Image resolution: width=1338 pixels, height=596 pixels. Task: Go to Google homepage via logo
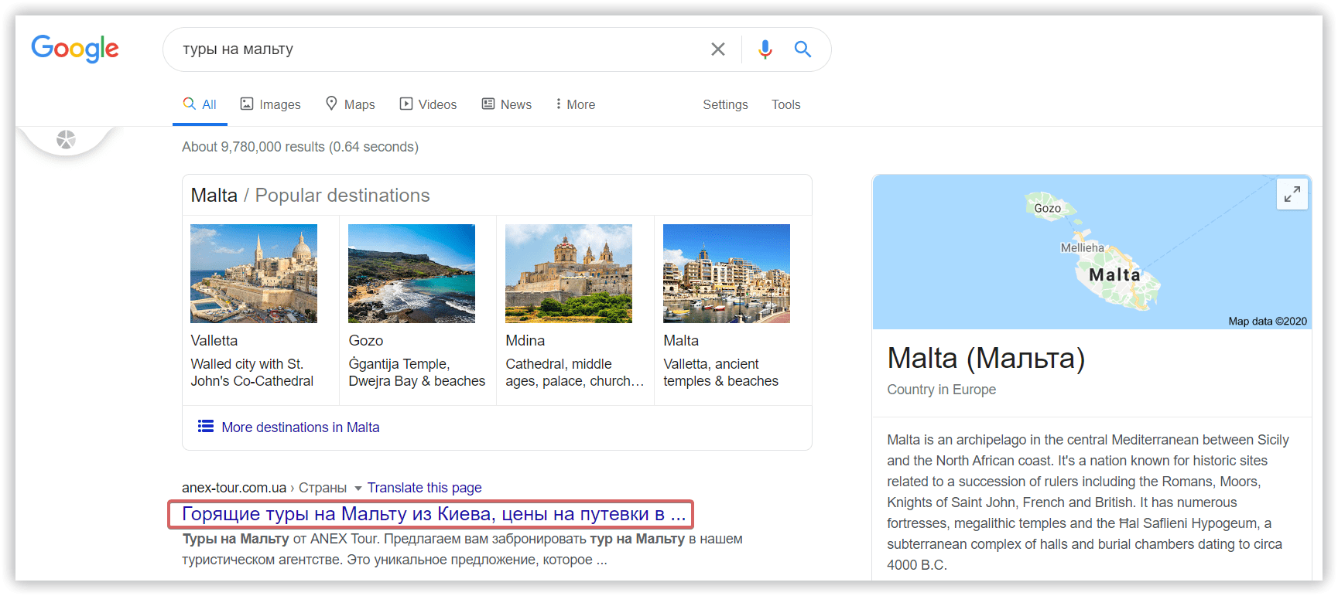pyautogui.click(x=75, y=49)
